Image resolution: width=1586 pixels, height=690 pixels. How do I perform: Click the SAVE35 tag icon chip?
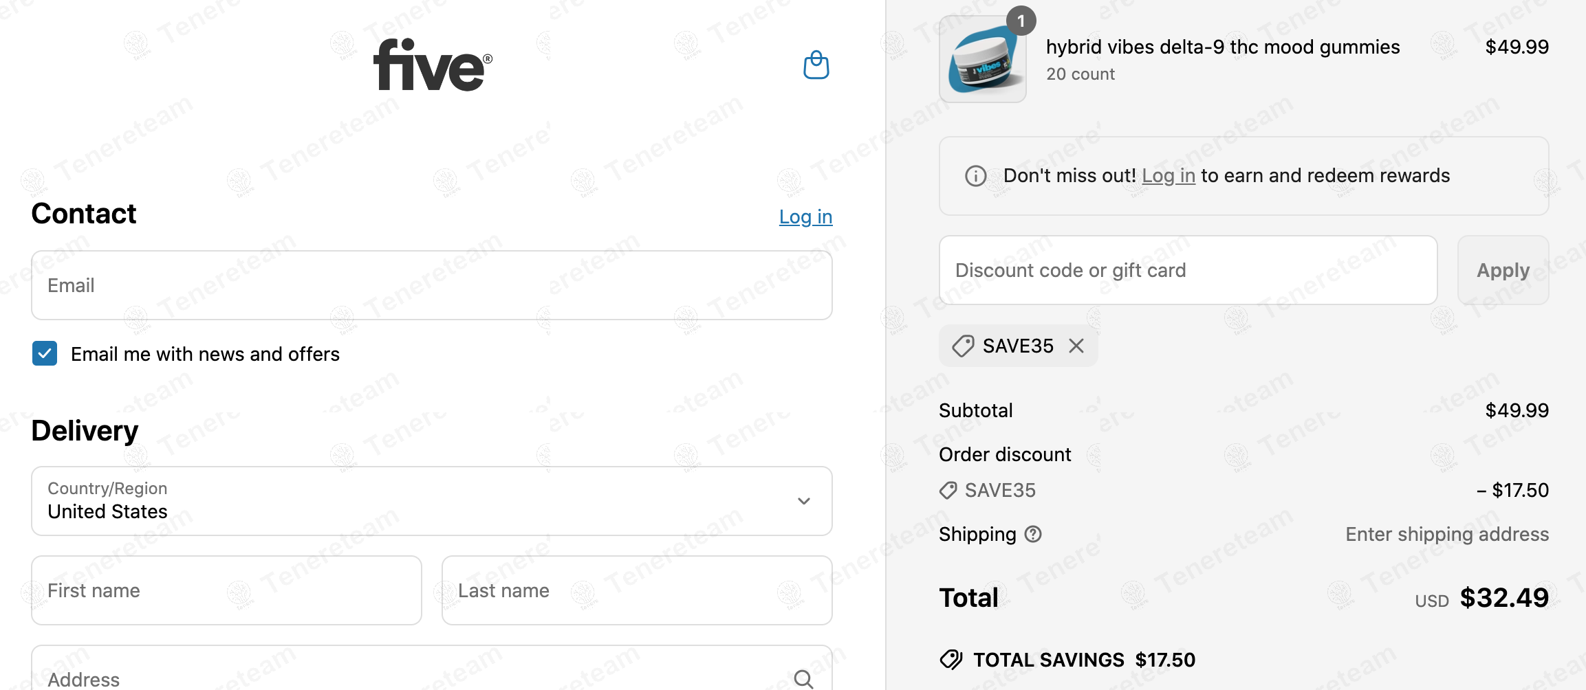coord(963,346)
